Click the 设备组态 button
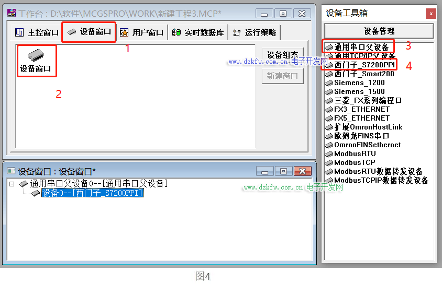This screenshot has height=284, width=442. click(x=282, y=55)
